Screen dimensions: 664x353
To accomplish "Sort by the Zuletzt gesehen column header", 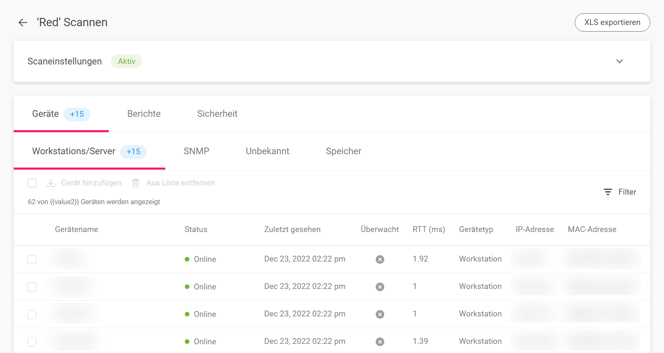I will point(292,230).
